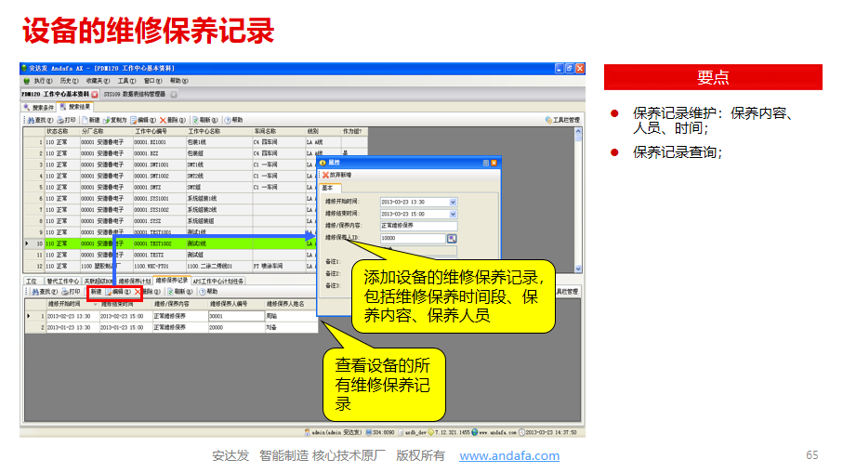Image resolution: width=843 pixels, height=473 pixels.
Task: Click the 查找 (Find) icon in upper toolbar
Action: point(38,120)
